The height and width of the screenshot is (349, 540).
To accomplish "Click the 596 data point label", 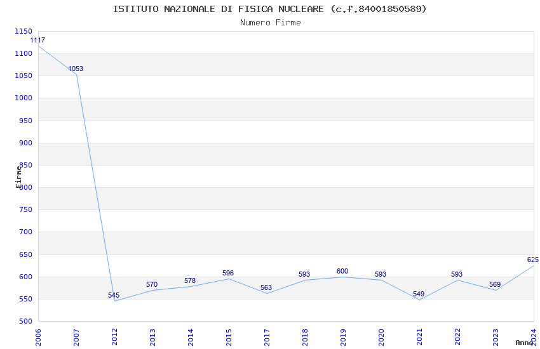I will pos(228,273).
